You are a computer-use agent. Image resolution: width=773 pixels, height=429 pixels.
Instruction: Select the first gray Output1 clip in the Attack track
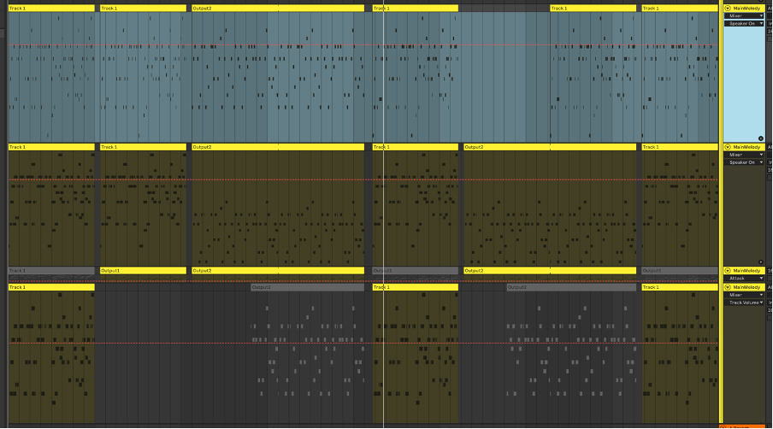pyautogui.click(x=415, y=271)
